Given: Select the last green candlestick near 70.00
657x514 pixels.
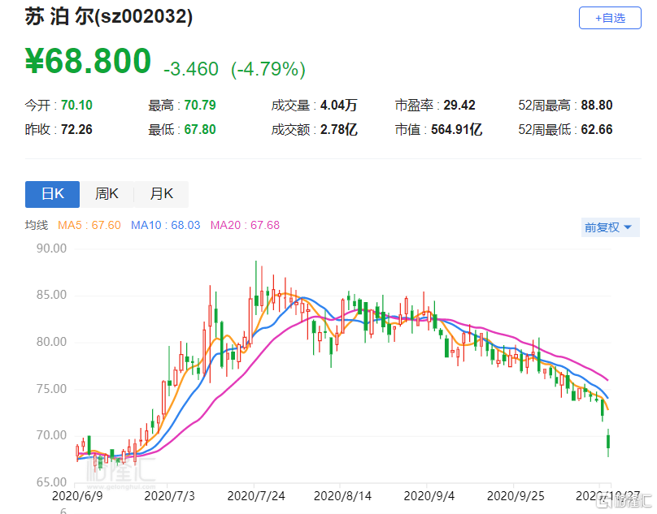Looking at the screenshot, I should (x=608, y=442).
